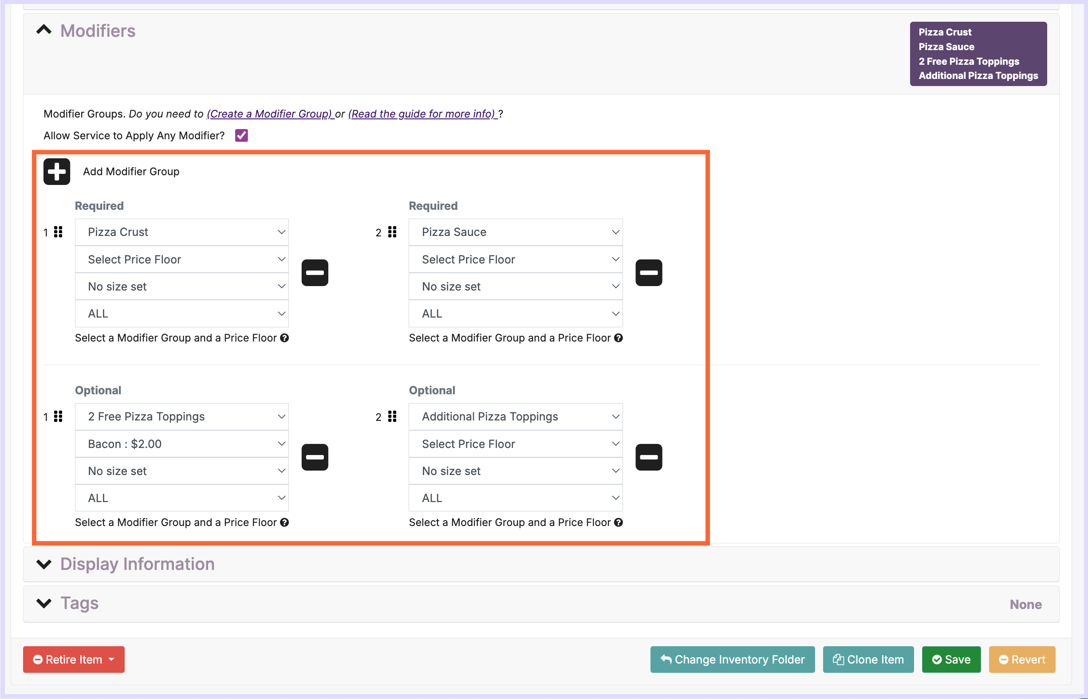1088x699 pixels.
Task: Uncheck Allow Service to Apply Any Modifier
Action: (241, 135)
